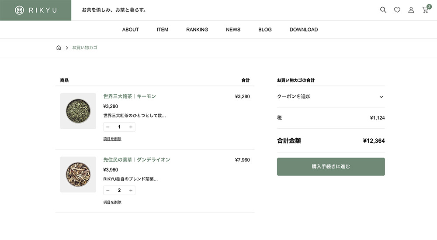Open the 先住民の薬草｜ダンデライオン product title link

pyautogui.click(x=137, y=160)
